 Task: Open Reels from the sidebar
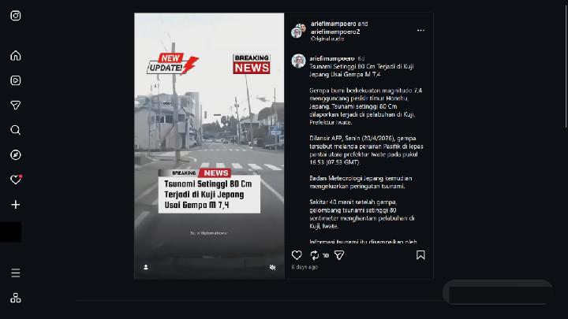(16, 80)
